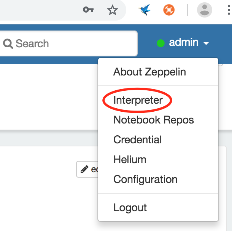
Task: Log out via the Logout entry
Action: coord(130,208)
